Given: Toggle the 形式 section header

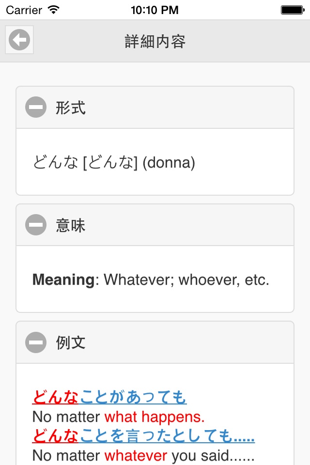Looking at the screenshot, I should point(155,108).
